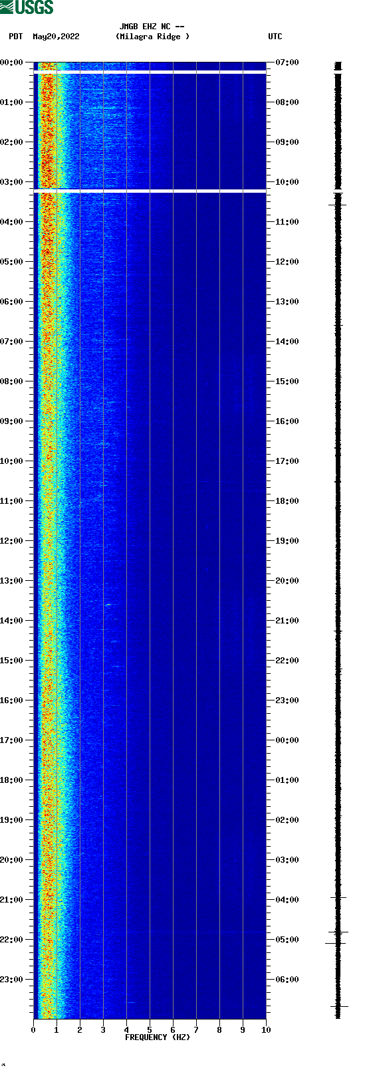
Task: Click the 12:00 PDT time label
Action: (x=12, y=541)
